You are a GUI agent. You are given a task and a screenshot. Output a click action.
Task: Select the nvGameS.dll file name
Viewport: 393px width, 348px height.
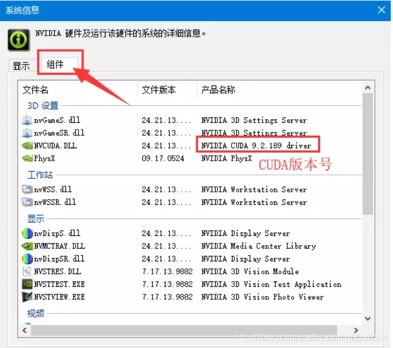click(x=57, y=120)
